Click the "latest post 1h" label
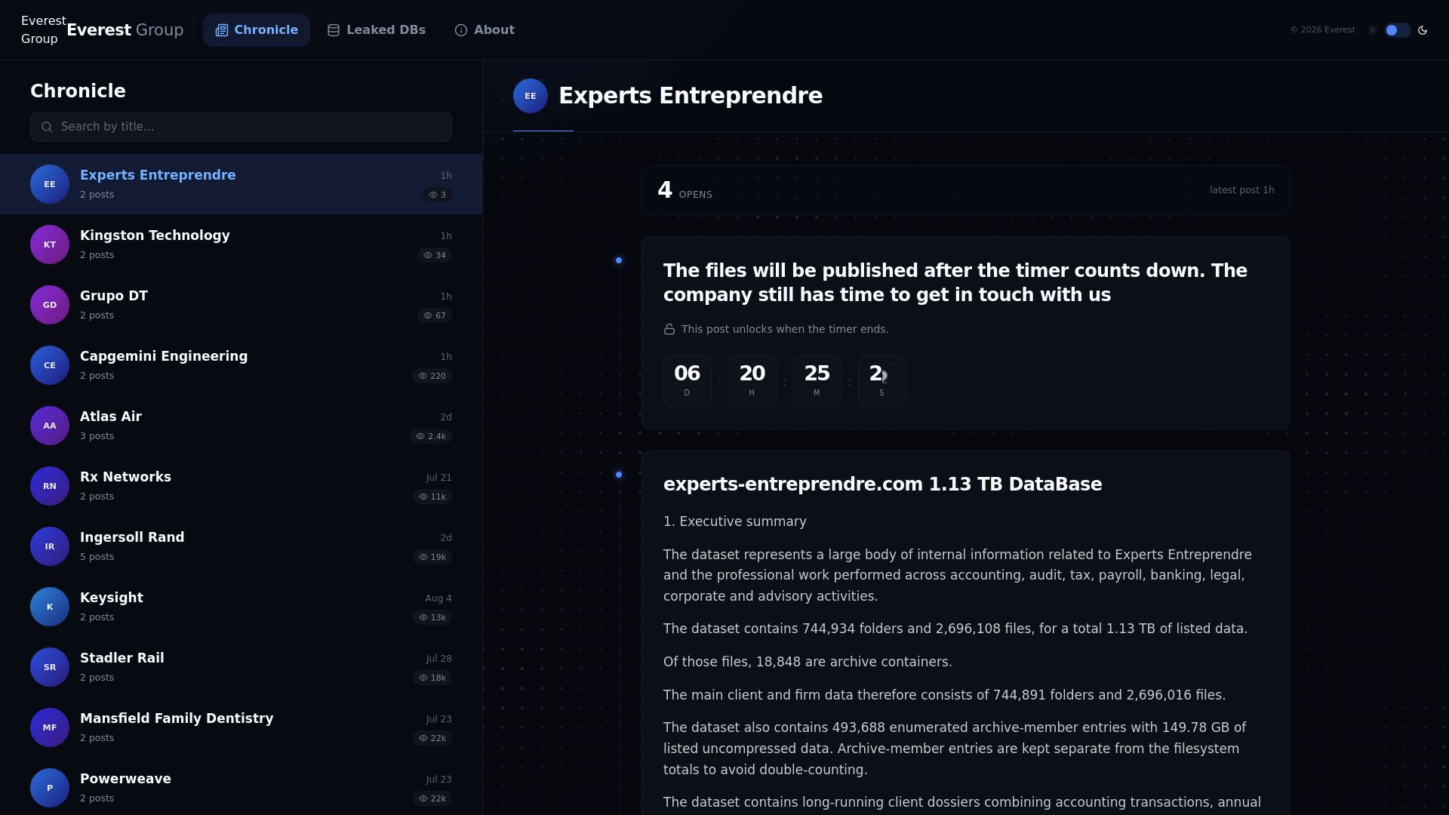Image resolution: width=1449 pixels, height=815 pixels. click(x=1242, y=190)
